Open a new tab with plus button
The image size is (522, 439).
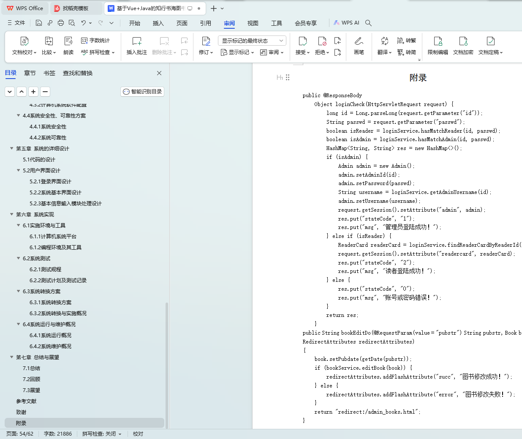(x=214, y=8)
